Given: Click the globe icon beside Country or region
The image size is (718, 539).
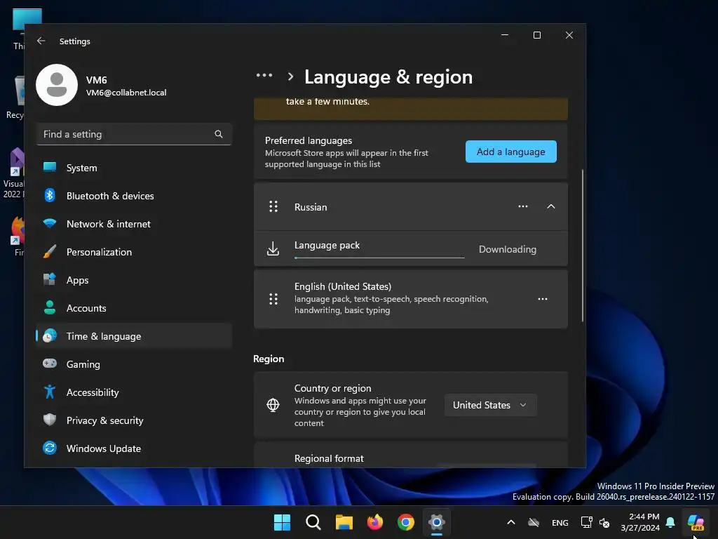Looking at the screenshot, I should (273, 405).
